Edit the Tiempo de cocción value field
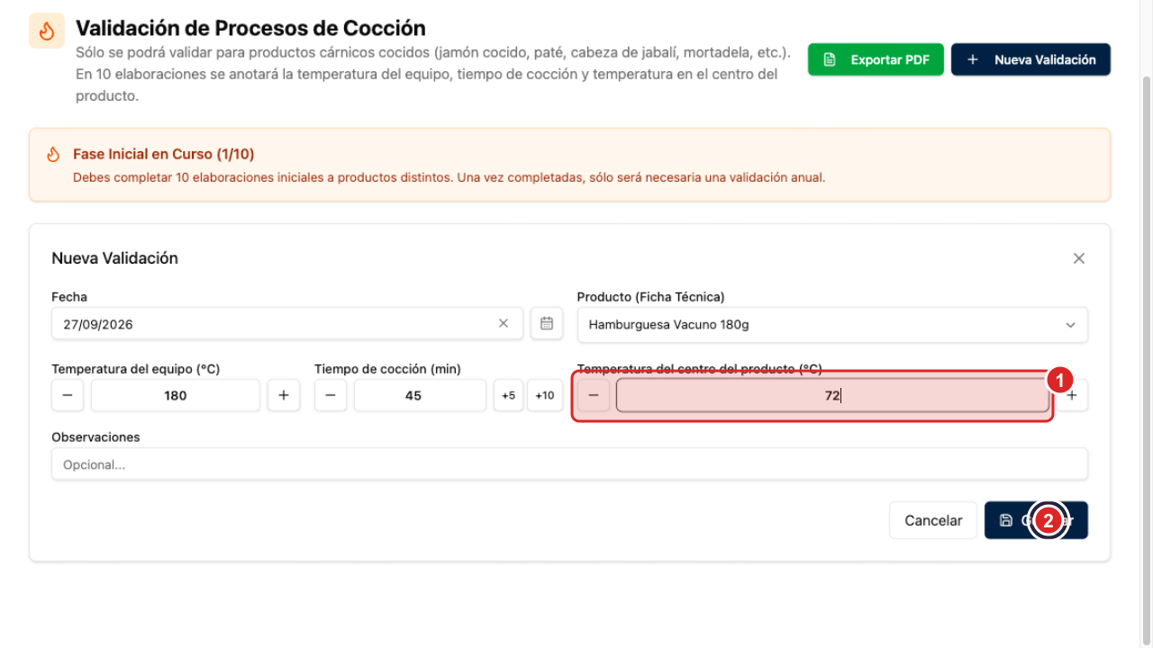Screen dimensions: 1153x648 420,395
